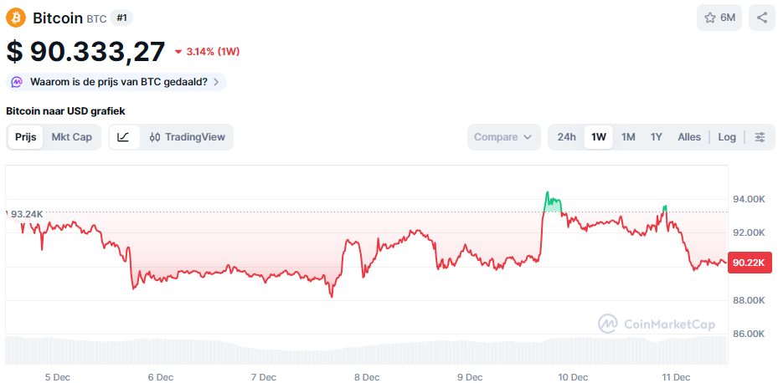Expand the Compare dropdown
Image resolution: width=778 pixels, height=383 pixels.
[x=503, y=137]
